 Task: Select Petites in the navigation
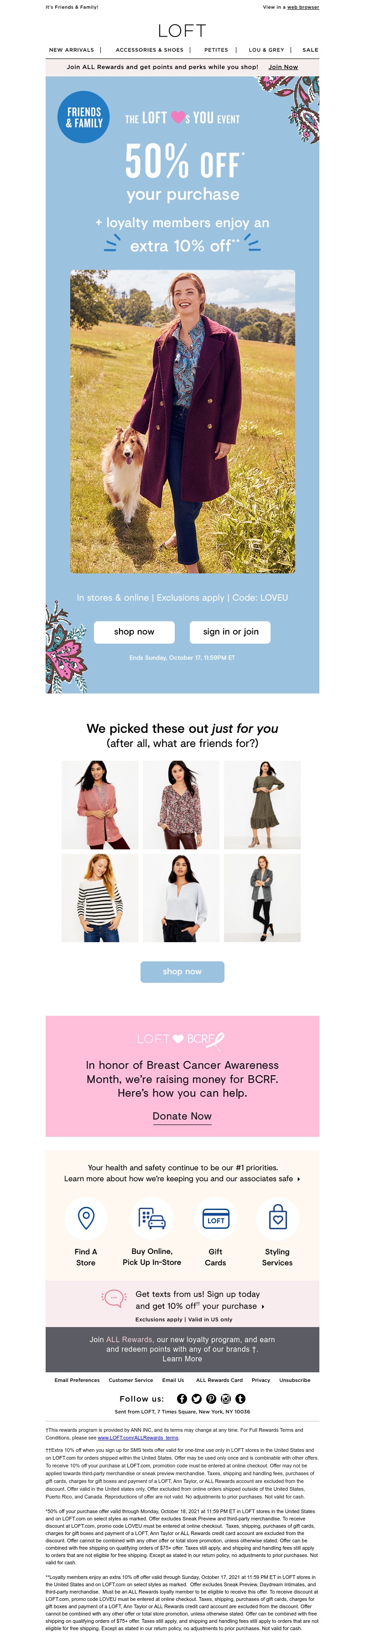(216, 49)
